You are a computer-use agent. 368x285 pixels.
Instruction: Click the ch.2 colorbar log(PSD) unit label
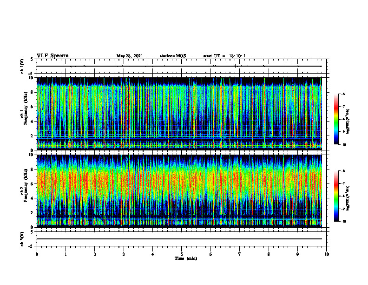pyautogui.click(x=348, y=198)
